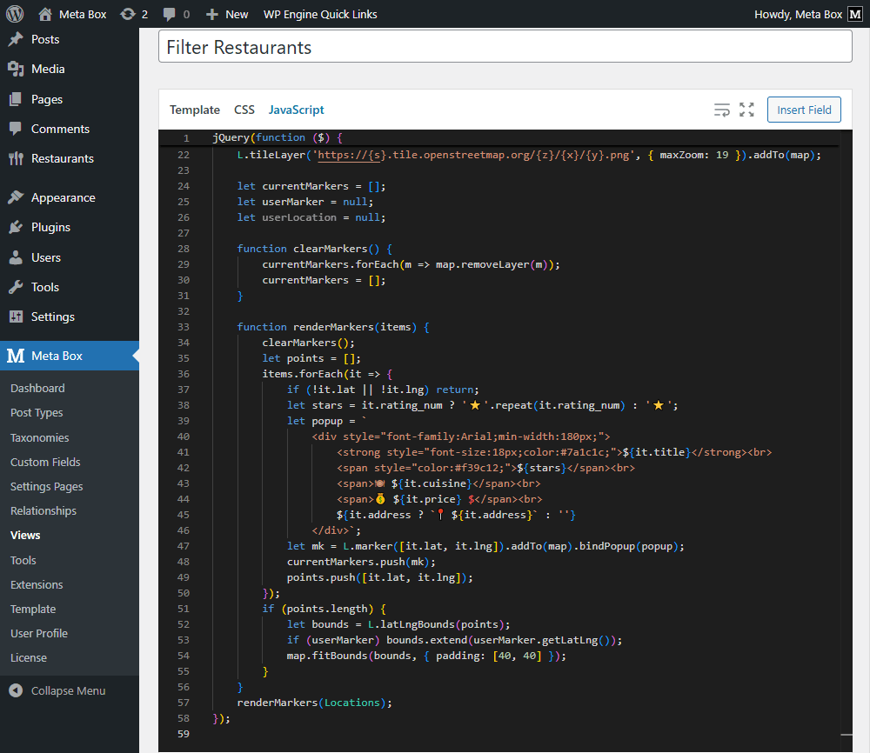
Task: Select the Posts pushpin icon
Action: 17,38
